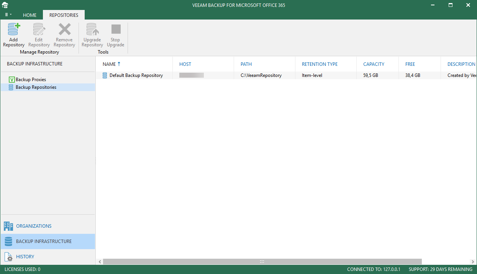Image resolution: width=477 pixels, height=274 pixels.
Task: Sort by the Path column header
Action: pos(265,64)
